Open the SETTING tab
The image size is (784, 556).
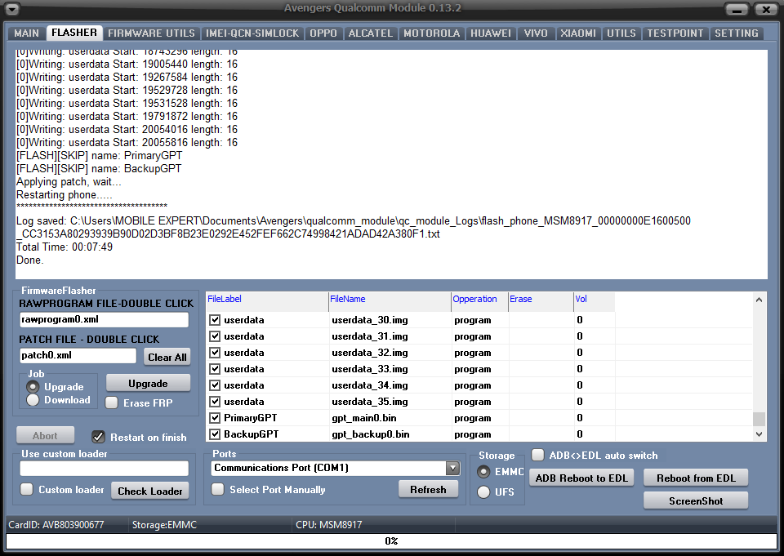pyautogui.click(x=737, y=33)
